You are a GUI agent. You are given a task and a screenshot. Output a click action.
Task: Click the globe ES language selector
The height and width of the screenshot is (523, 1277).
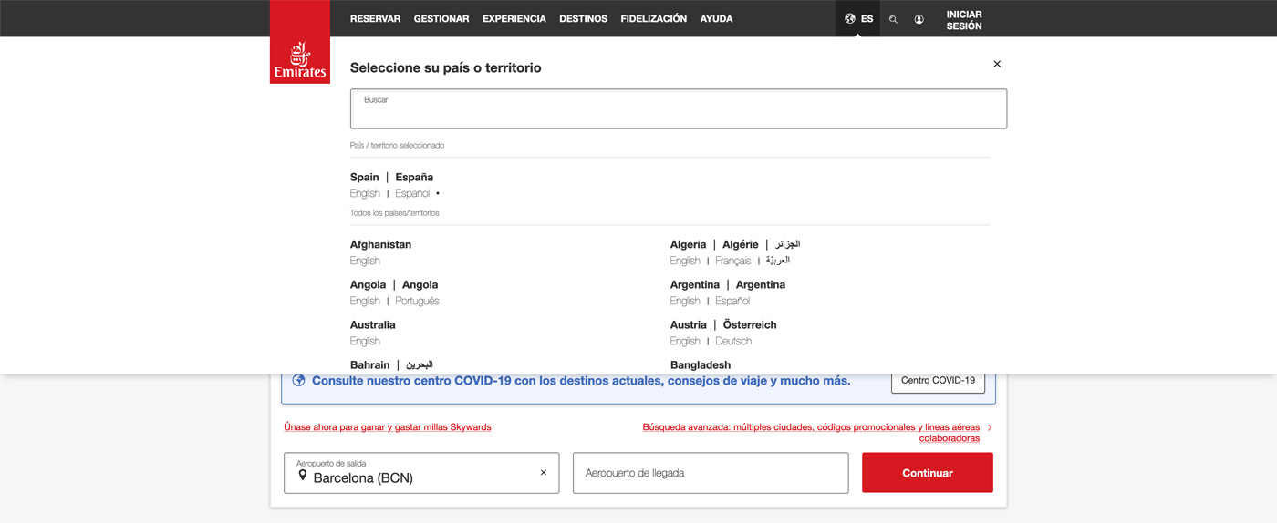[x=858, y=18]
